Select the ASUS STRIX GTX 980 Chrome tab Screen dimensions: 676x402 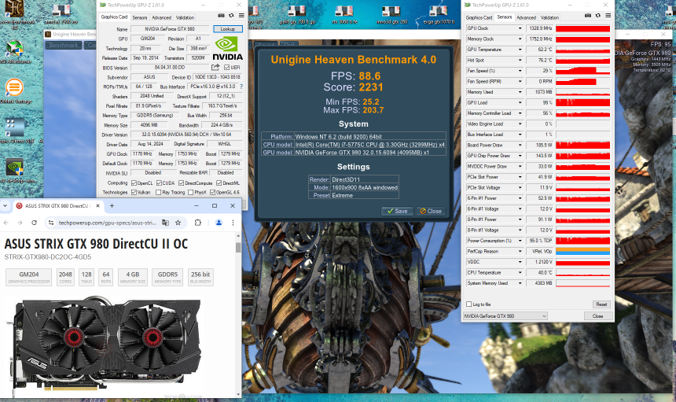pyautogui.click(x=56, y=206)
